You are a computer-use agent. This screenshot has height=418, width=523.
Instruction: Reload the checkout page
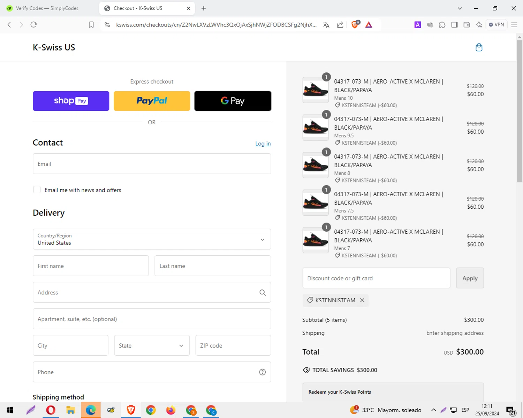(33, 25)
